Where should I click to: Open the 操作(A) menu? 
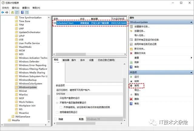[15, 8]
